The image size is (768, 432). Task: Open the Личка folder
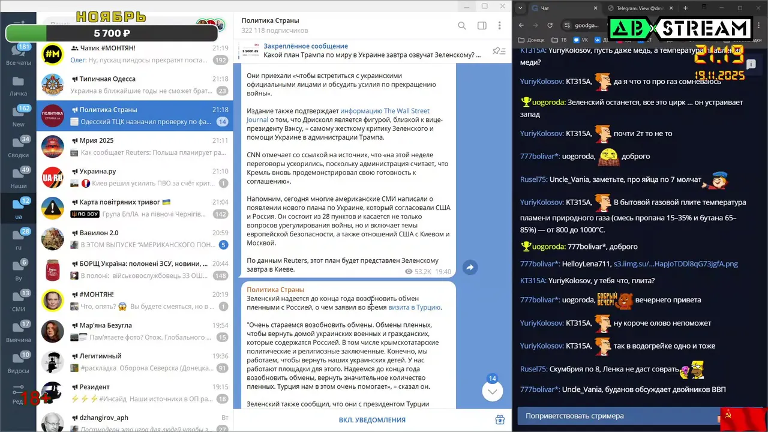(x=19, y=86)
